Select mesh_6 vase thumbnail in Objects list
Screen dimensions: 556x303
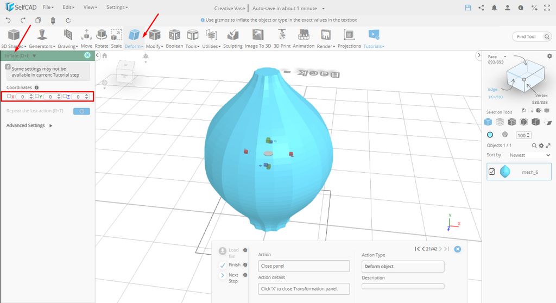click(505, 172)
